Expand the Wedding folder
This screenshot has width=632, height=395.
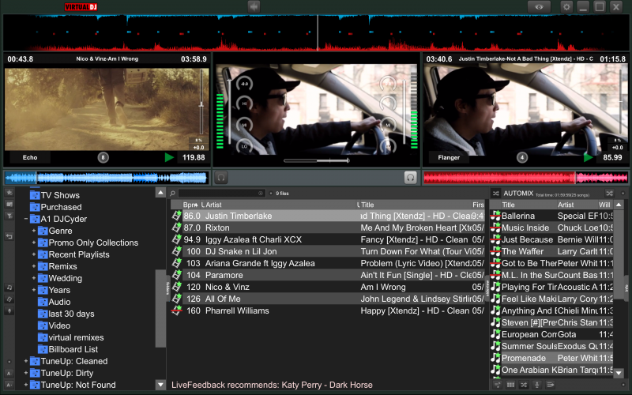point(34,278)
